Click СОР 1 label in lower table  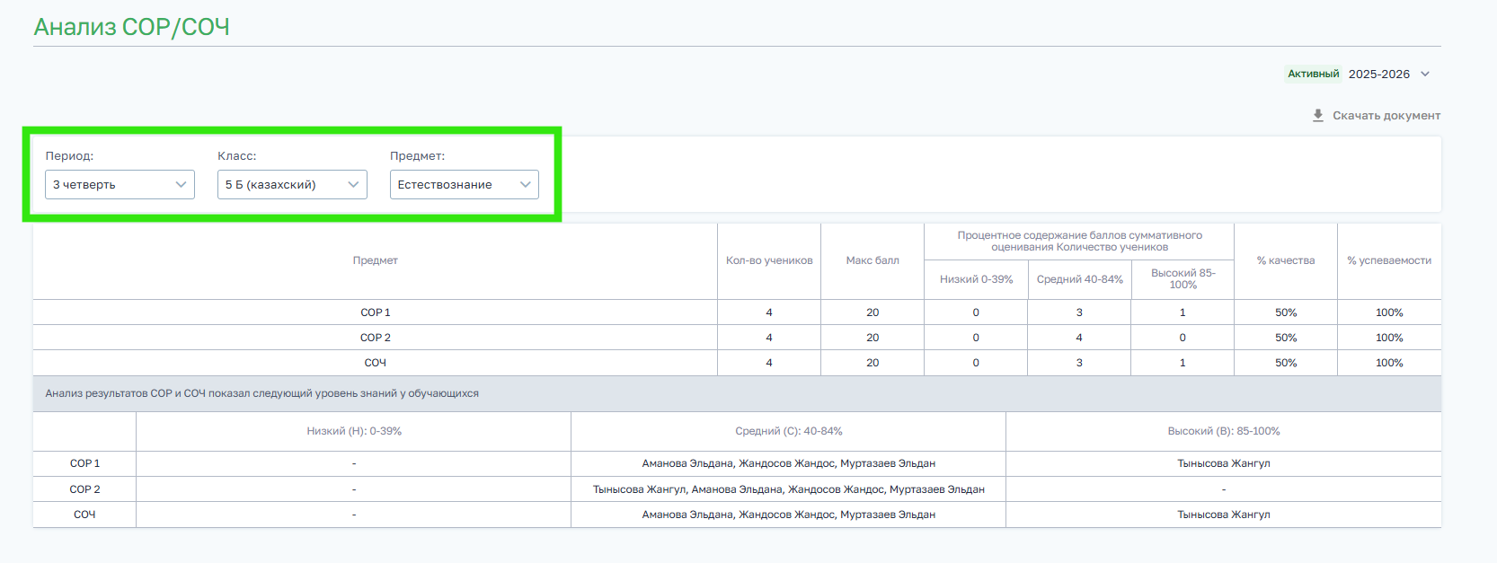84,463
